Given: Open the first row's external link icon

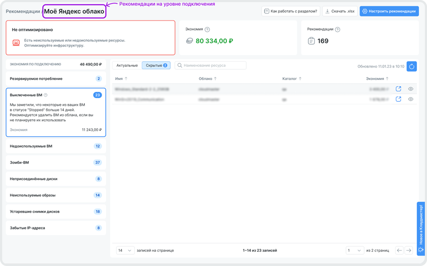Looking at the screenshot, I should point(398,89).
